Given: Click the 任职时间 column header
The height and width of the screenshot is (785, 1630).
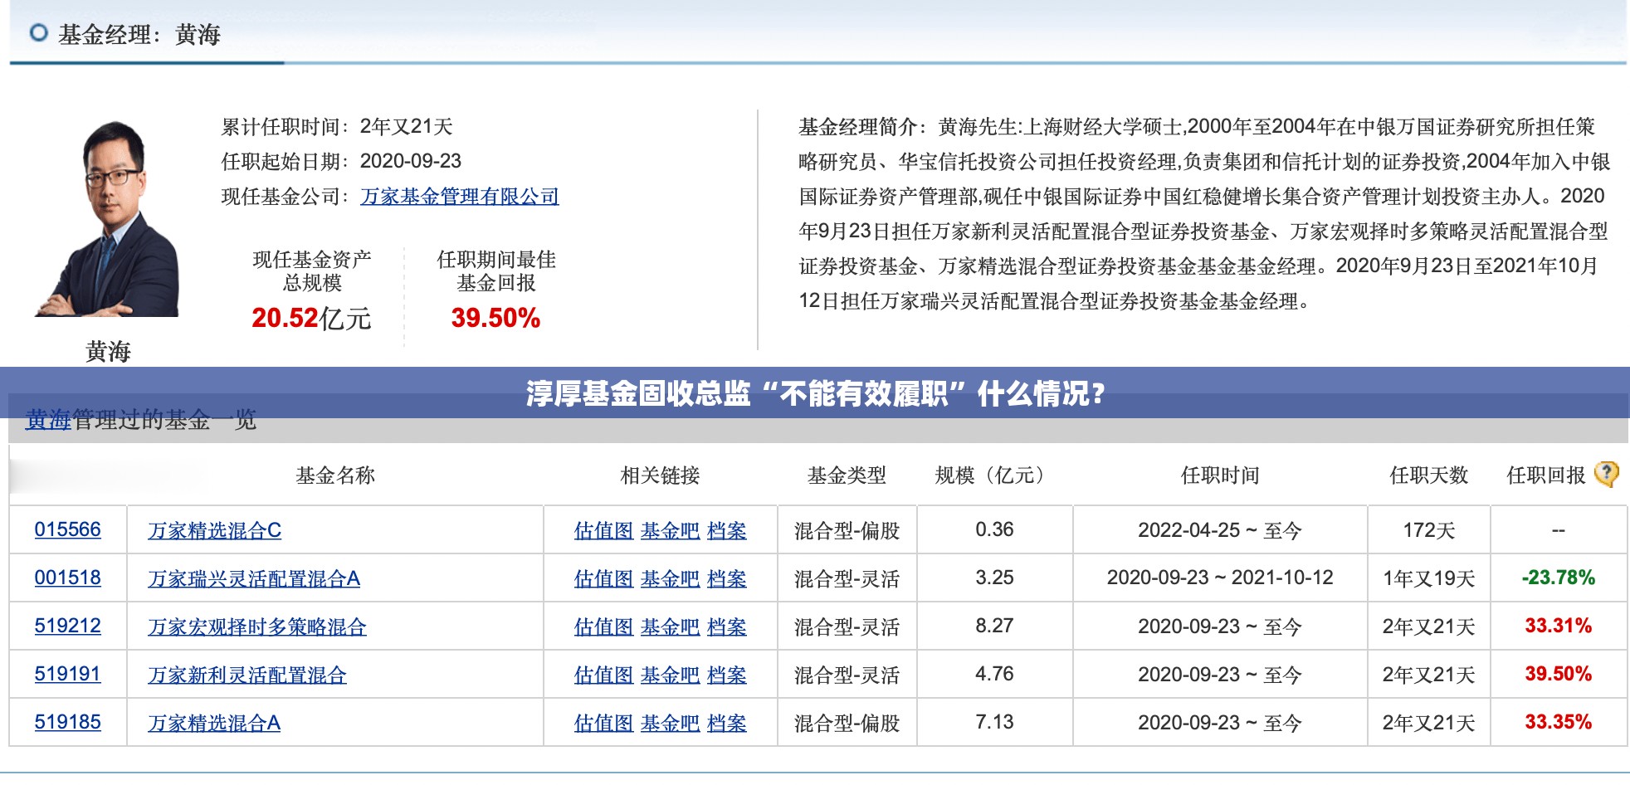Looking at the screenshot, I should pos(1220,475).
